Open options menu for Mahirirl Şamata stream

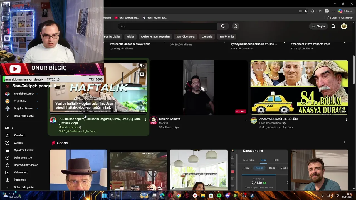[x=246, y=119]
